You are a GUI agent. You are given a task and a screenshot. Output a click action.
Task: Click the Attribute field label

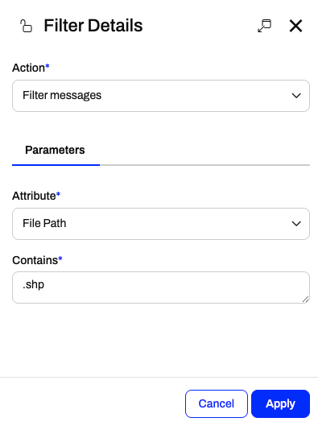click(x=34, y=196)
